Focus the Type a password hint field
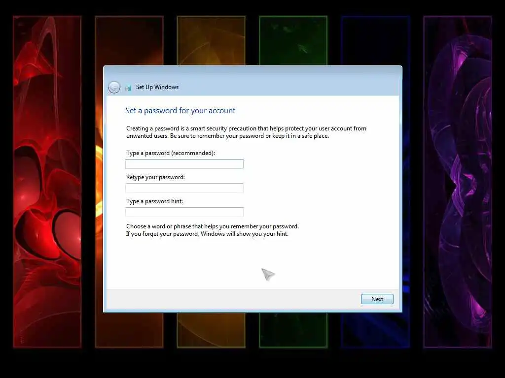505x378 pixels. (184, 212)
